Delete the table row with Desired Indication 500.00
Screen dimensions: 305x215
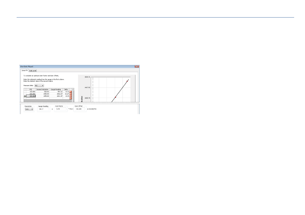tap(71, 92)
